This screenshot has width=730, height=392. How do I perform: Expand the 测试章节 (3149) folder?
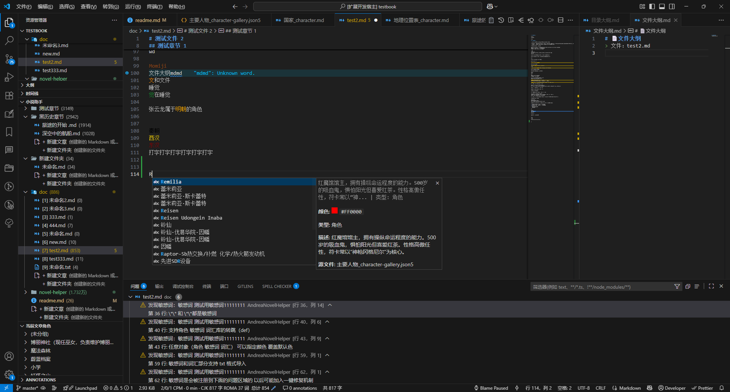[71, 109]
